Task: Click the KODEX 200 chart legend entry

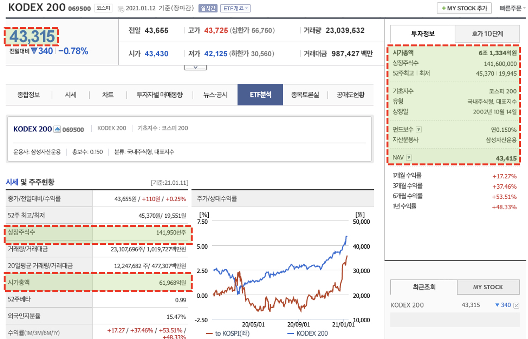Action: pyautogui.click(x=308, y=333)
